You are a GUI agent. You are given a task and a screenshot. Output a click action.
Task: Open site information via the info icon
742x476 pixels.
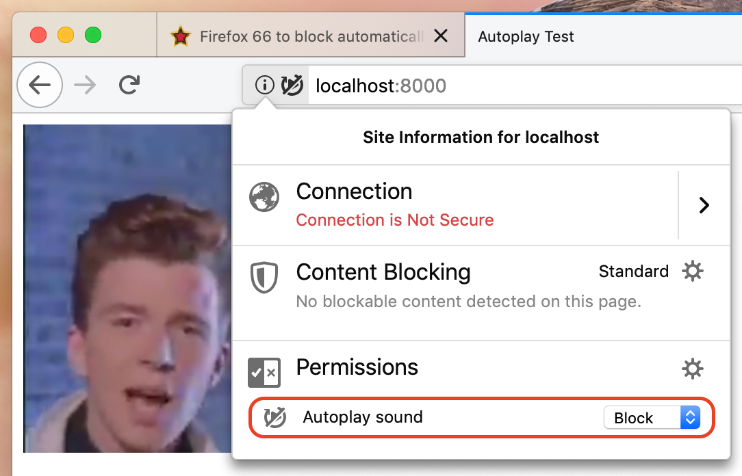tap(264, 85)
